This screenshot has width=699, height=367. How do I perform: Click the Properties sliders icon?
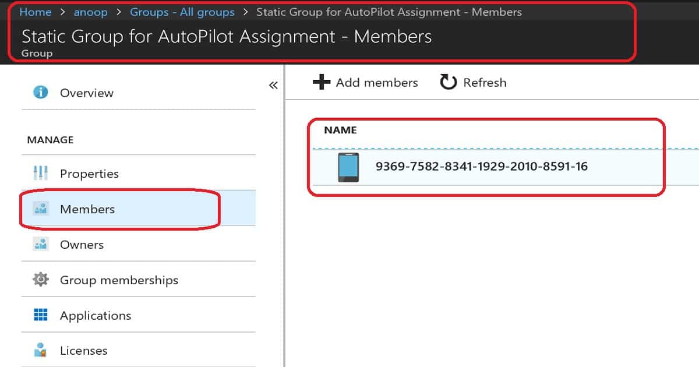(41, 173)
